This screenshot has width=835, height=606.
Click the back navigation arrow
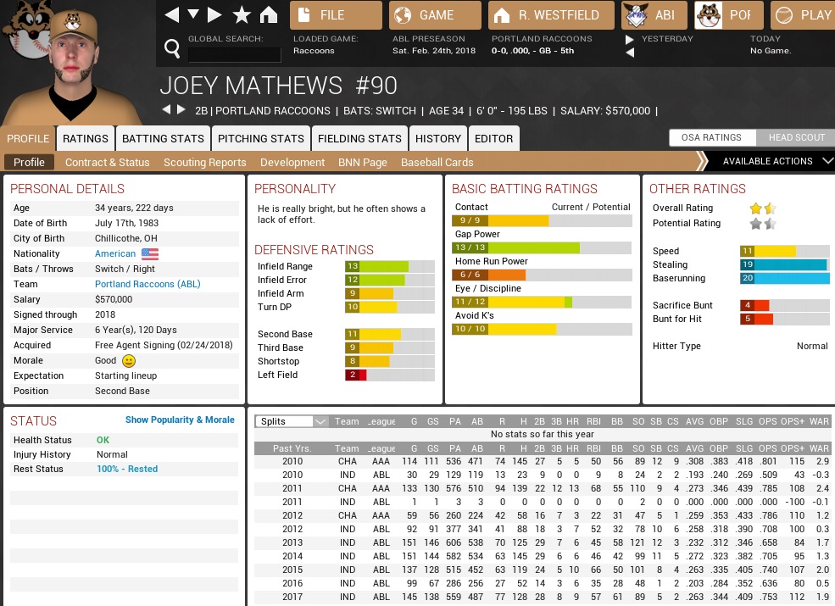click(x=172, y=14)
